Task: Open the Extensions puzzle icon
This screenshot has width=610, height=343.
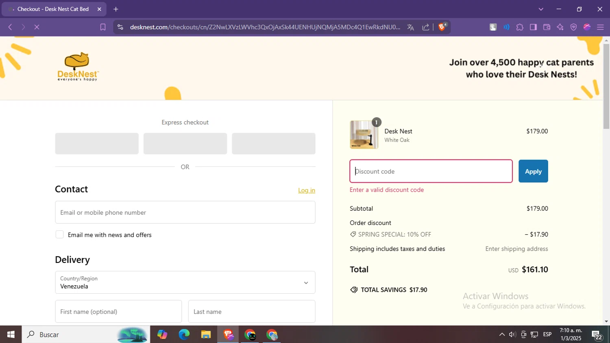Action: [520, 27]
